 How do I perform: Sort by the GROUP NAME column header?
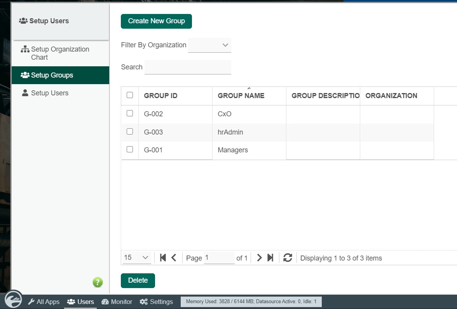pyautogui.click(x=241, y=96)
